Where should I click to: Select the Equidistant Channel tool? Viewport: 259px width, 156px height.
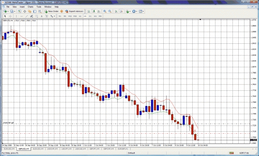coord(31,16)
